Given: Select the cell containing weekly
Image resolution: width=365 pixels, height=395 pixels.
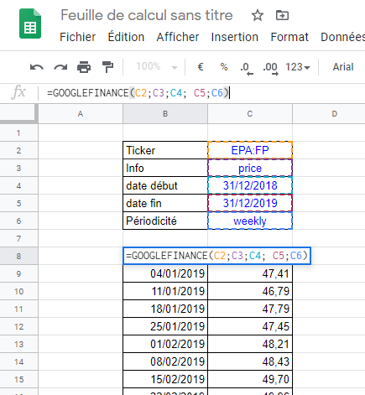Looking at the screenshot, I should 250,221.
